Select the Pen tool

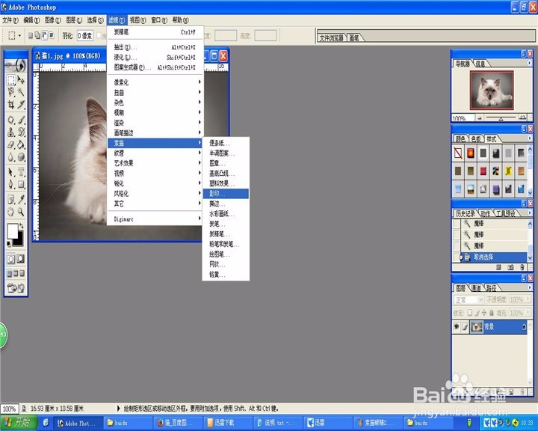click(11, 184)
